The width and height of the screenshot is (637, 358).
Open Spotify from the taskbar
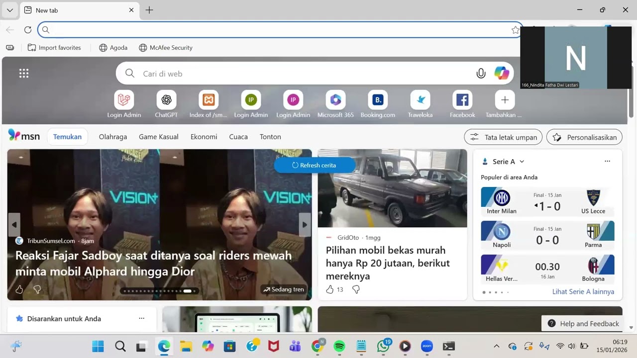339,347
